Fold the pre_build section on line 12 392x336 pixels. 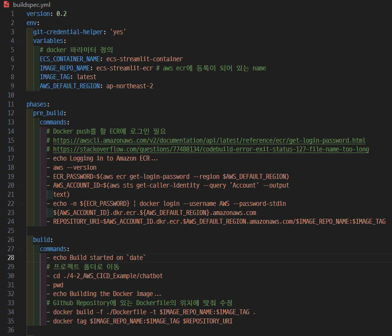(21, 113)
